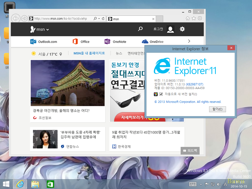This screenshot has height=189, width=252.
Task: Open the Windows Start button
Action: (x=6, y=184)
